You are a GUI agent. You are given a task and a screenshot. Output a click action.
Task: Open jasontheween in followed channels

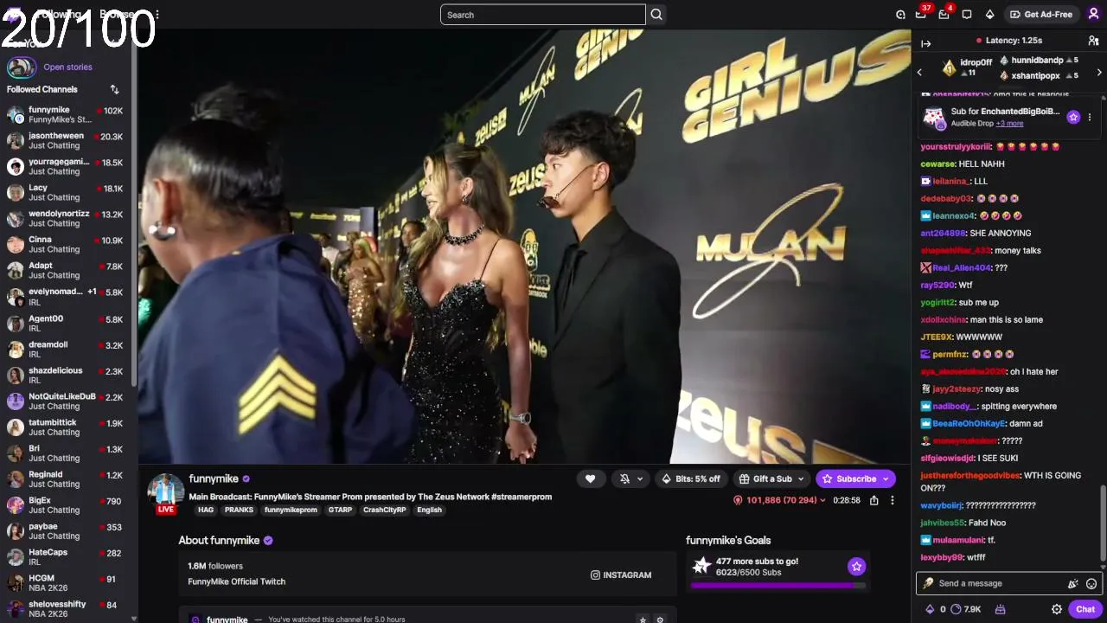[x=66, y=141]
